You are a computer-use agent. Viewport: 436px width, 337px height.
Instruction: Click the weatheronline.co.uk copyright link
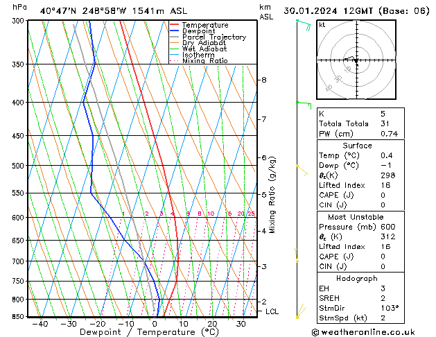click(x=363, y=332)
